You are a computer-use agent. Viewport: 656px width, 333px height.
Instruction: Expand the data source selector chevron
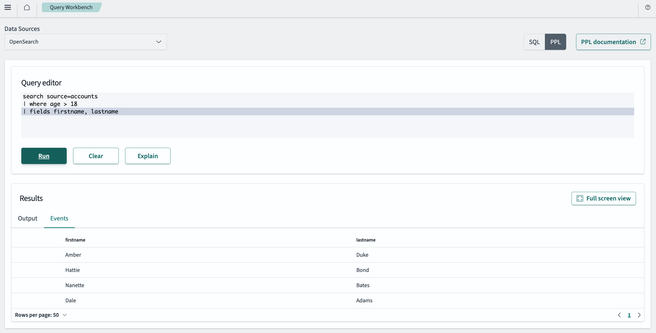pyautogui.click(x=159, y=42)
